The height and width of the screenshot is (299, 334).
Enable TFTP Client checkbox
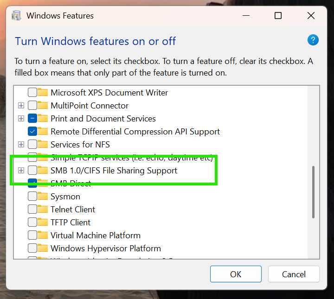32,222
